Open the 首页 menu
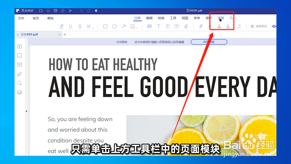Screen dimensions: 291x164 tap(36, 18)
